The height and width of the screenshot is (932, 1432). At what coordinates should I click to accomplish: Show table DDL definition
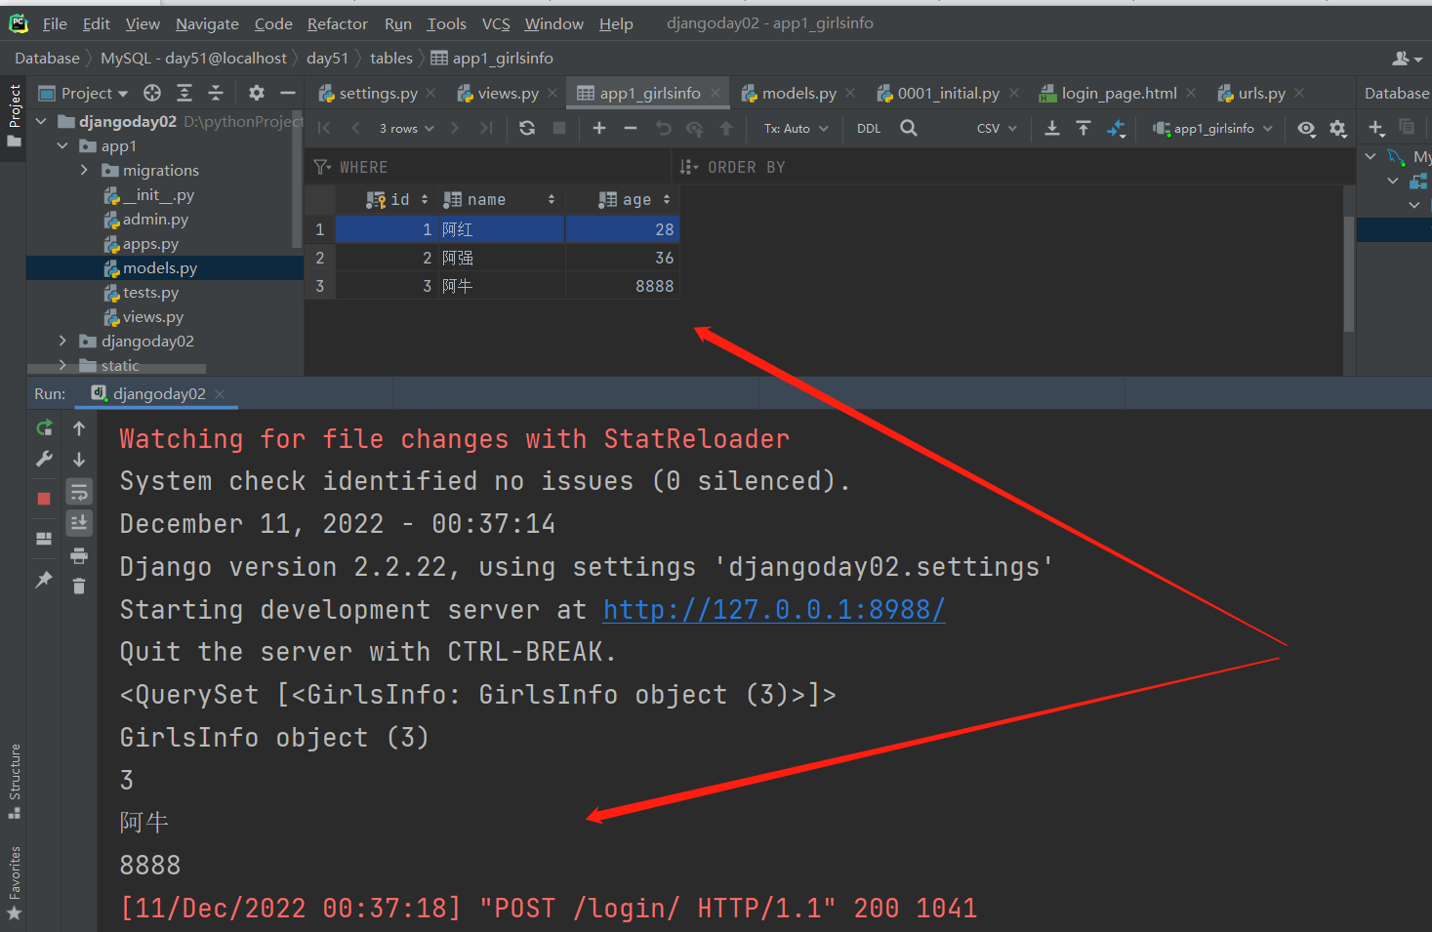(x=869, y=128)
